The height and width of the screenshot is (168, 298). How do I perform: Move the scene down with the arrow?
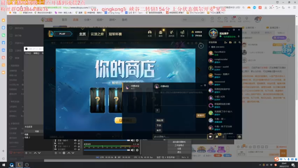(39, 153)
